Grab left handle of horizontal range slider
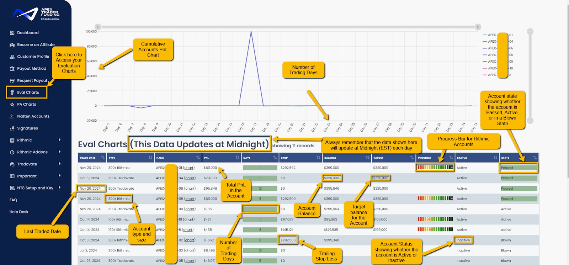569x265 pixels. pyautogui.click(x=98, y=27)
